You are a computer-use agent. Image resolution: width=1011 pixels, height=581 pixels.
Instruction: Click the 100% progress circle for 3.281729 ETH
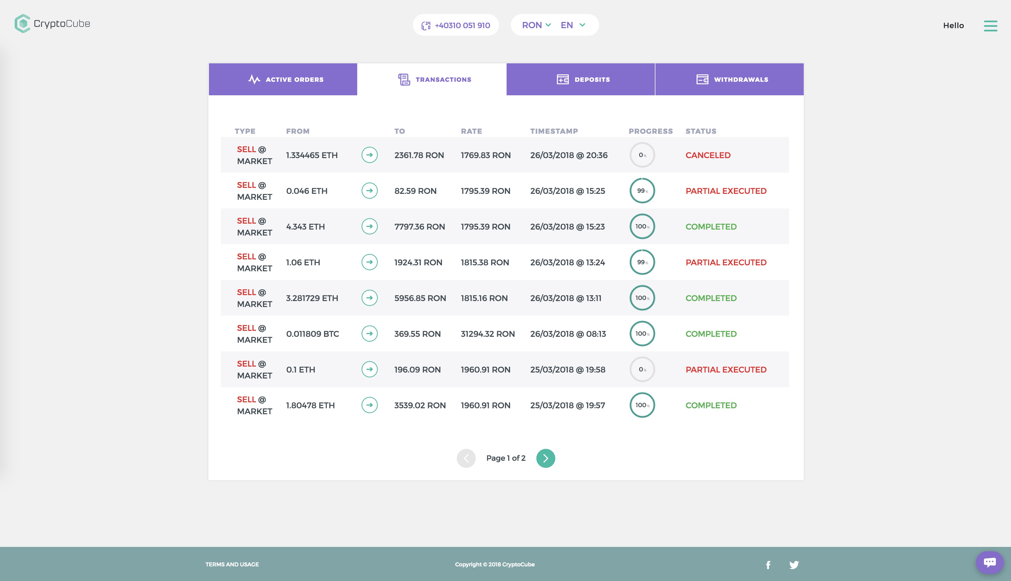(x=642, y=298)
